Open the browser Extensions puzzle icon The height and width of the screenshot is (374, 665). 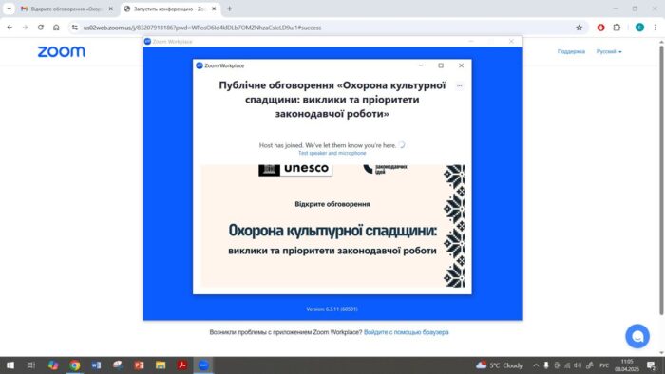coord(617,28)
